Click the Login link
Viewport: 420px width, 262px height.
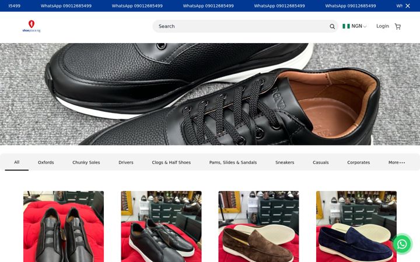pyautogui.click(x=383, y=26)
